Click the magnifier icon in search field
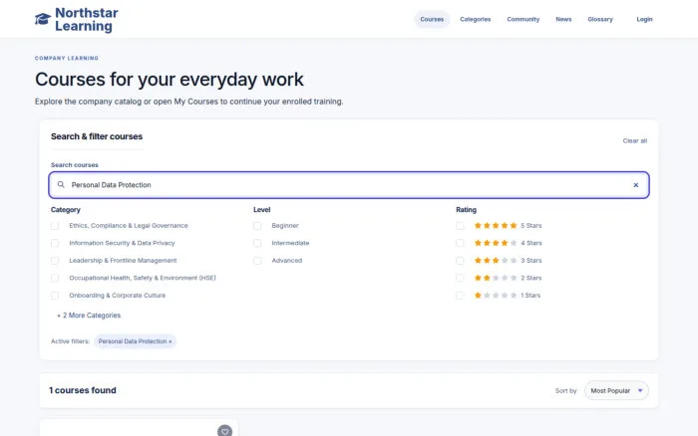698x436 pixels. [x=61, y=184]
